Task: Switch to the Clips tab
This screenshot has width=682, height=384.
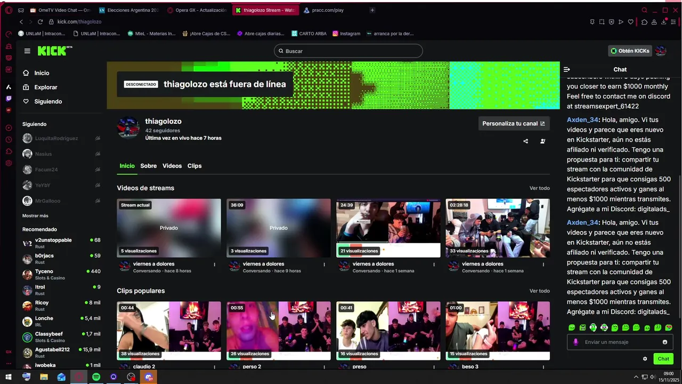Action: (194, 166)
